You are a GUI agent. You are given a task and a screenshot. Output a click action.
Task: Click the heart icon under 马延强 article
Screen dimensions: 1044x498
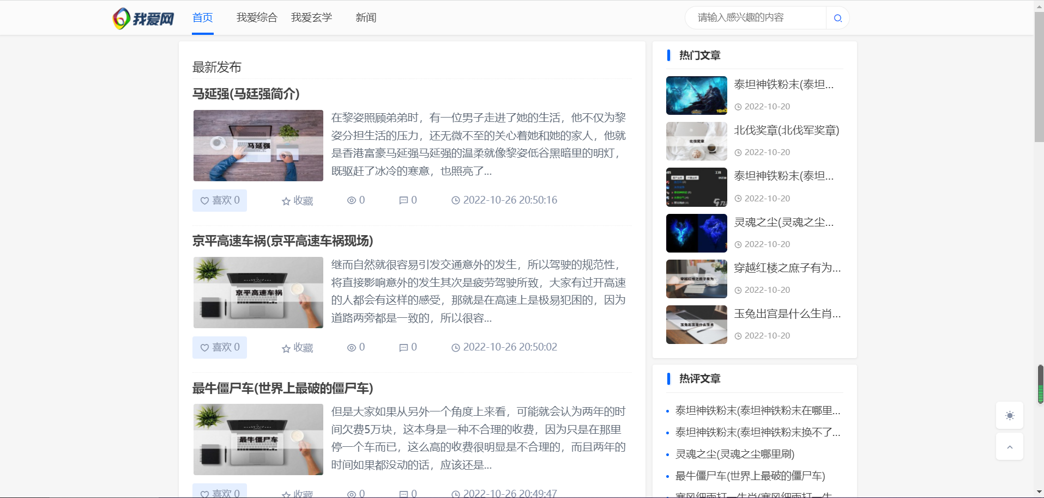tap(204, 200)
